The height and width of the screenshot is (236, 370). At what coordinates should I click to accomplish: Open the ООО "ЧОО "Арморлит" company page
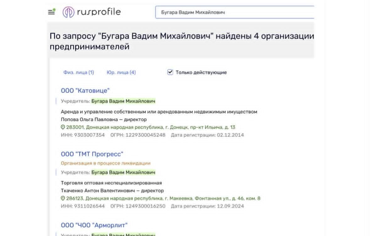point(94,225)
